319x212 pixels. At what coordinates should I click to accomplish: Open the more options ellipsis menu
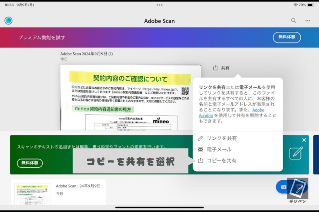(307, 21)
